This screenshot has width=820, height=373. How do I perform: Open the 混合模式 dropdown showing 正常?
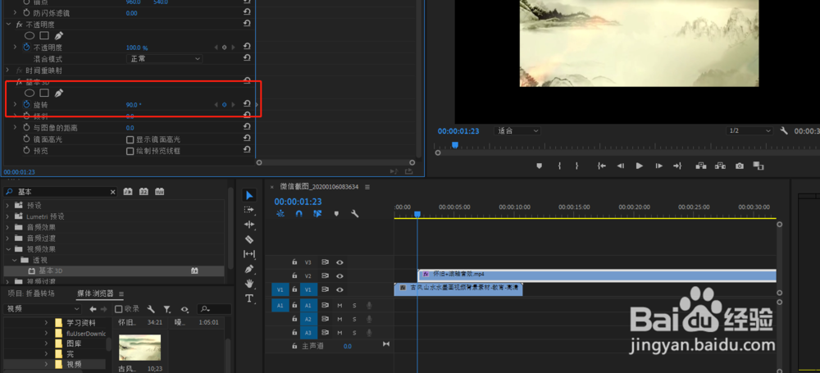(164, 58)
